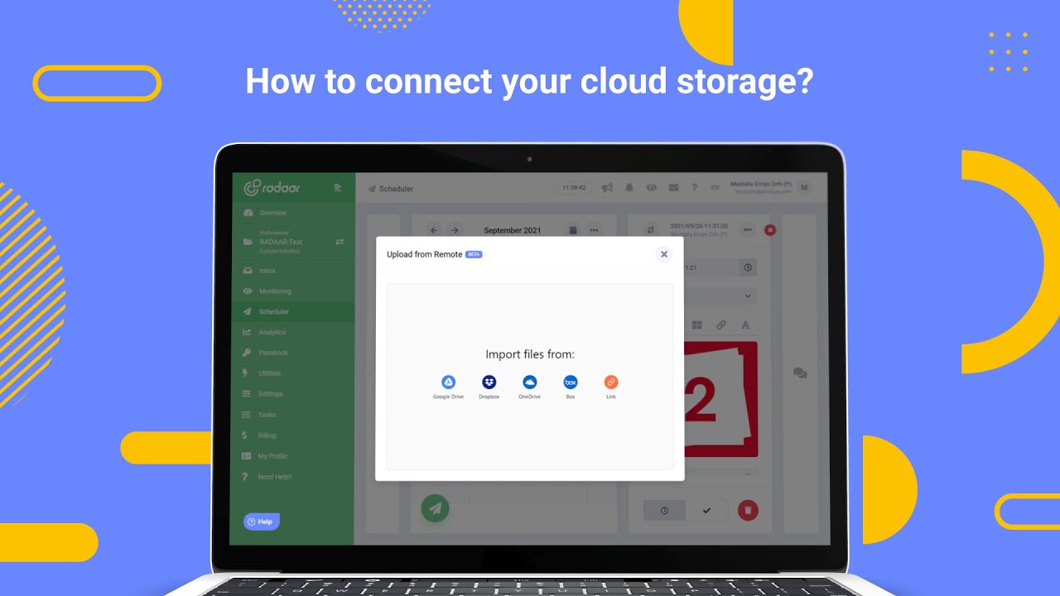This screenshot has height=596, width=1060.
Task: Select OneDrive import option
Action: coord(530,387)
